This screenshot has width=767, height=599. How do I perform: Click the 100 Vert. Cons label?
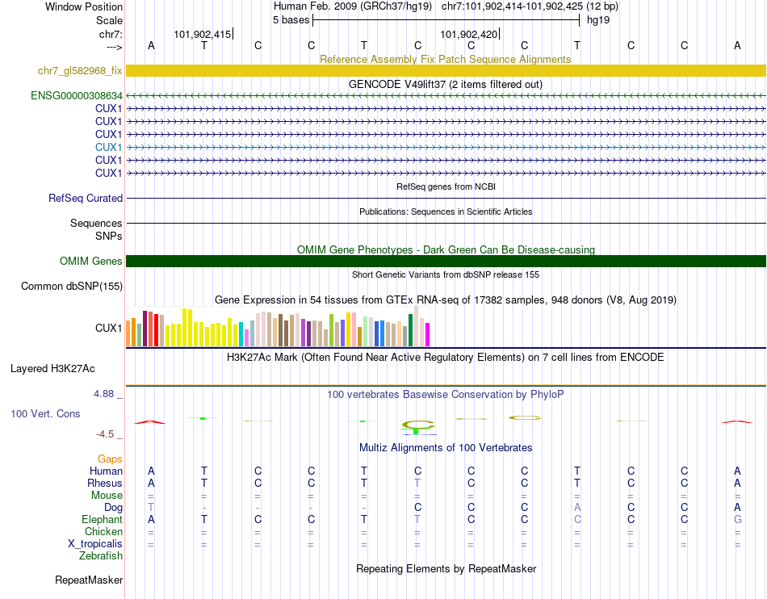tap(45, 413)
